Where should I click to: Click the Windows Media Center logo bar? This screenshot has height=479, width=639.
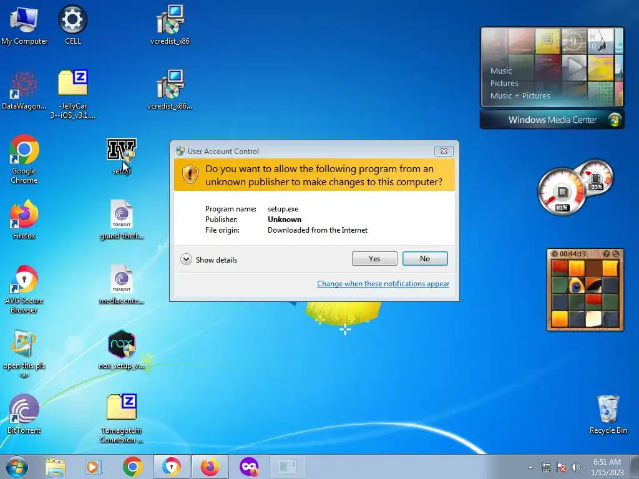tap(552, 120)
